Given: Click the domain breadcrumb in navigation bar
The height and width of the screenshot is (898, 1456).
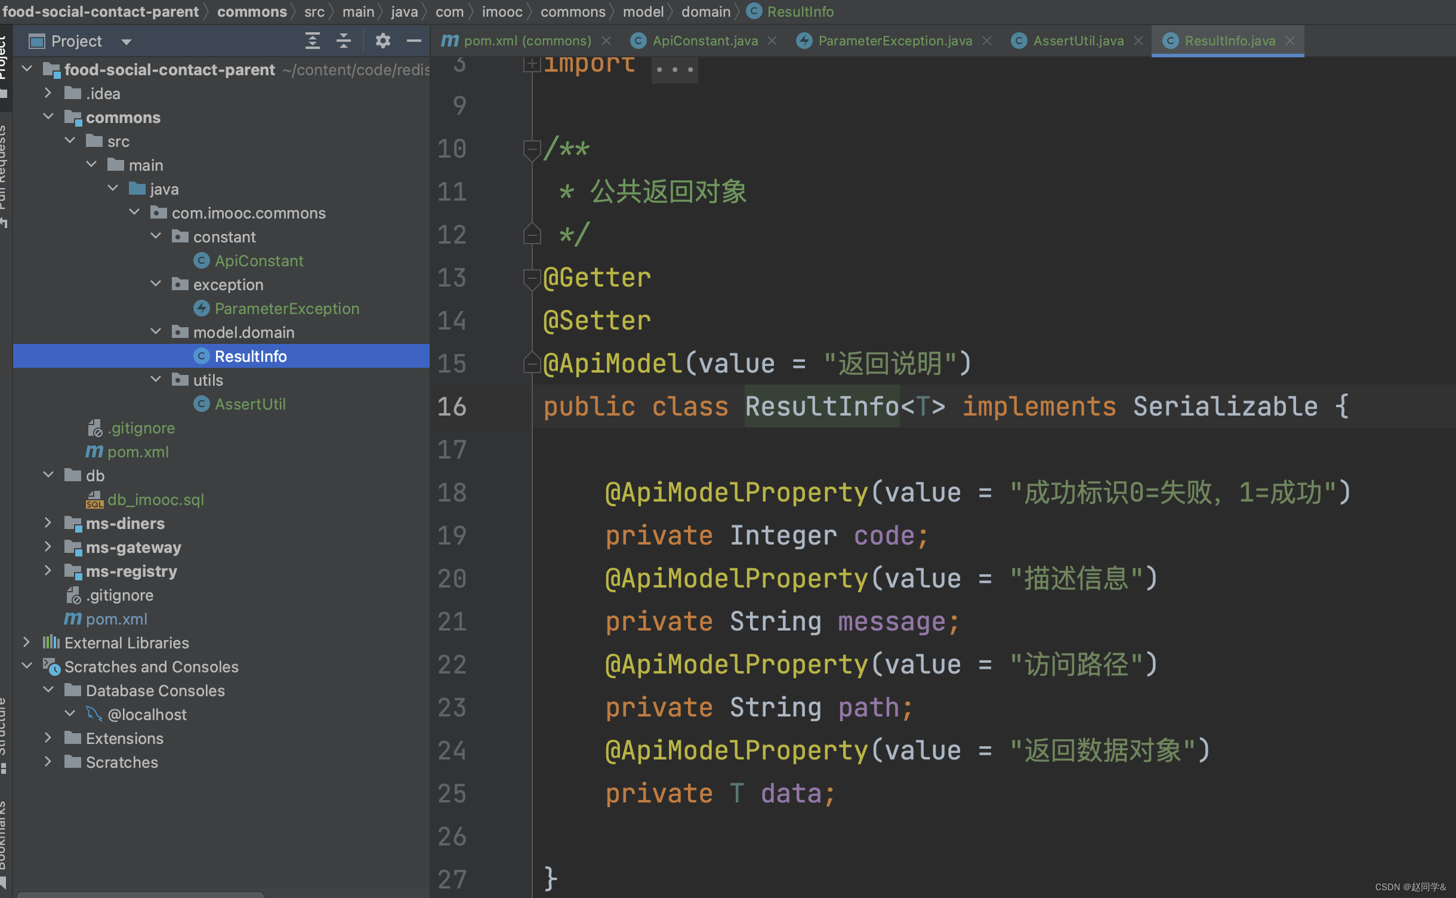Looking at the screenshot, I should 705,11.
